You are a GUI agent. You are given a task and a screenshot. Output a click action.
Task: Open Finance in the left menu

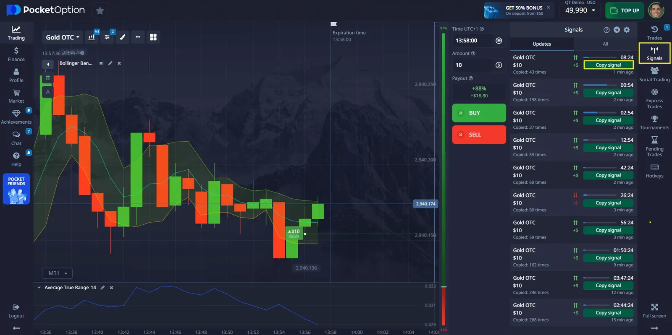tap(16, 54)
